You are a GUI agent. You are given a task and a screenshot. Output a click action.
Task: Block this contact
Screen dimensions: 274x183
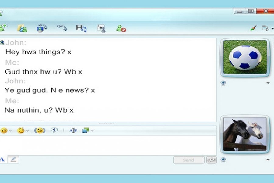pyautogui.click(x=121, y=28)
